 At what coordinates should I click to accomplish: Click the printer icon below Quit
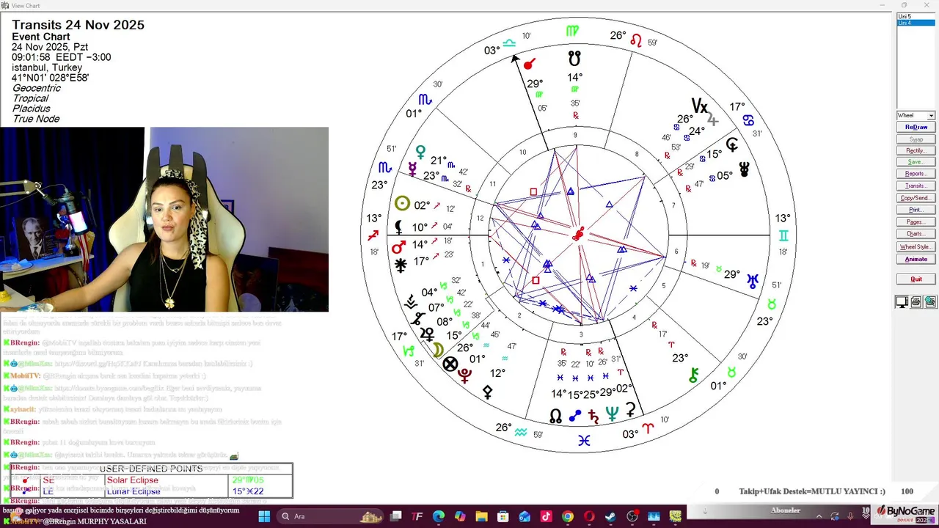click(x=916, y=302)
